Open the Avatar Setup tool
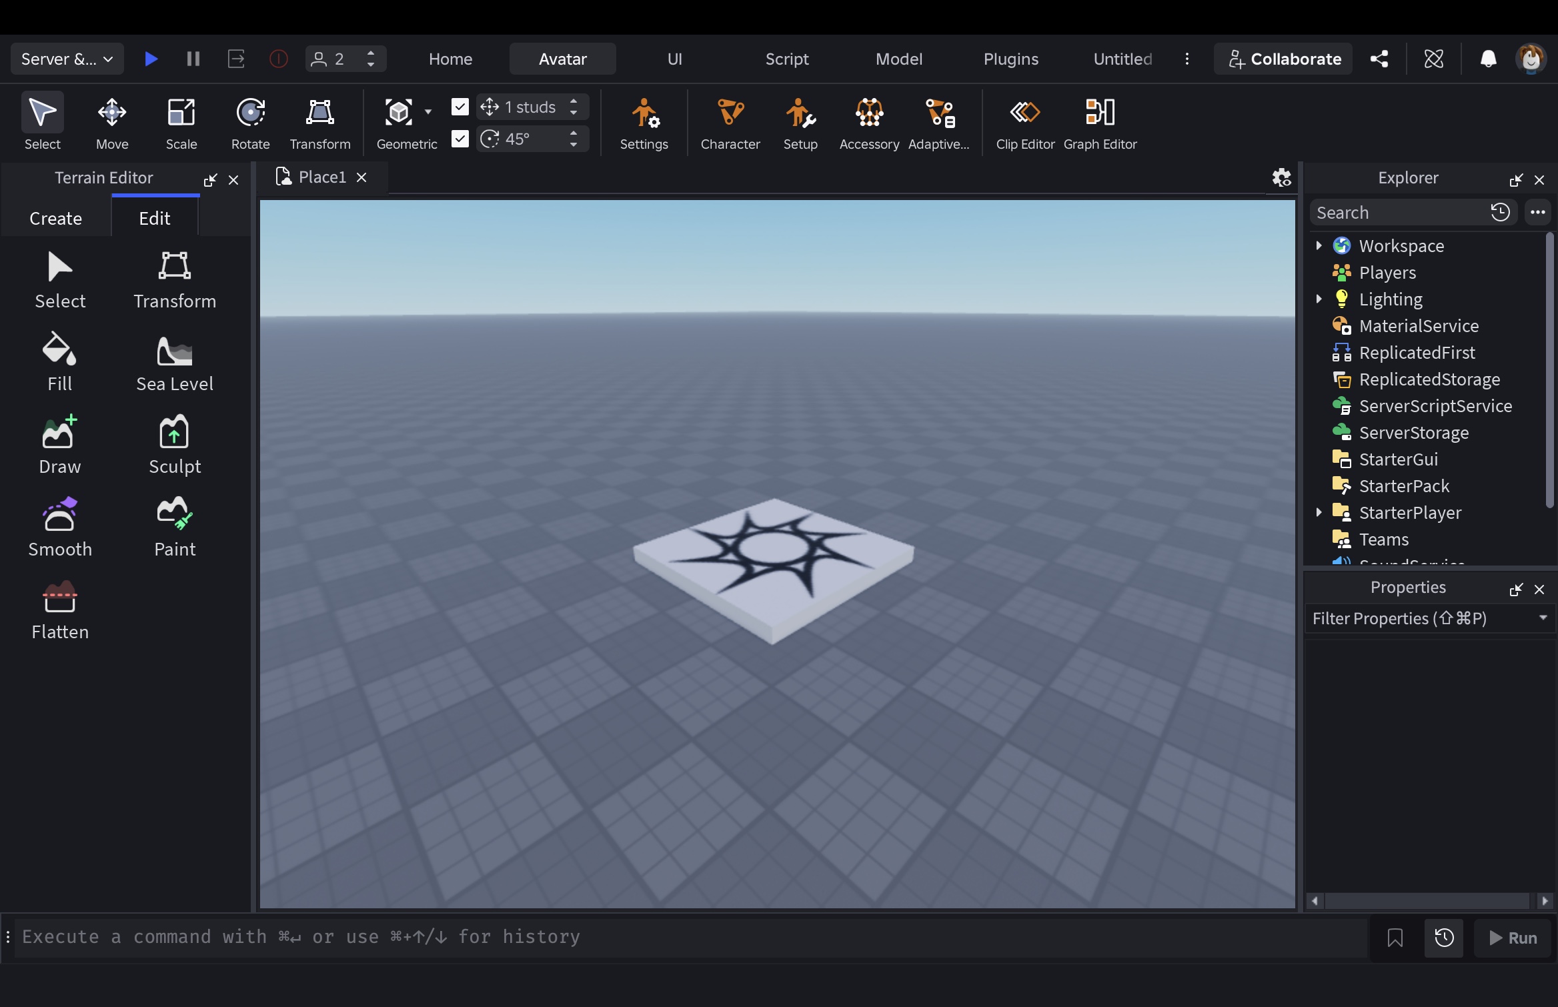The image size is (1558, 1007). pyautogui.click(x=800, y=123)
